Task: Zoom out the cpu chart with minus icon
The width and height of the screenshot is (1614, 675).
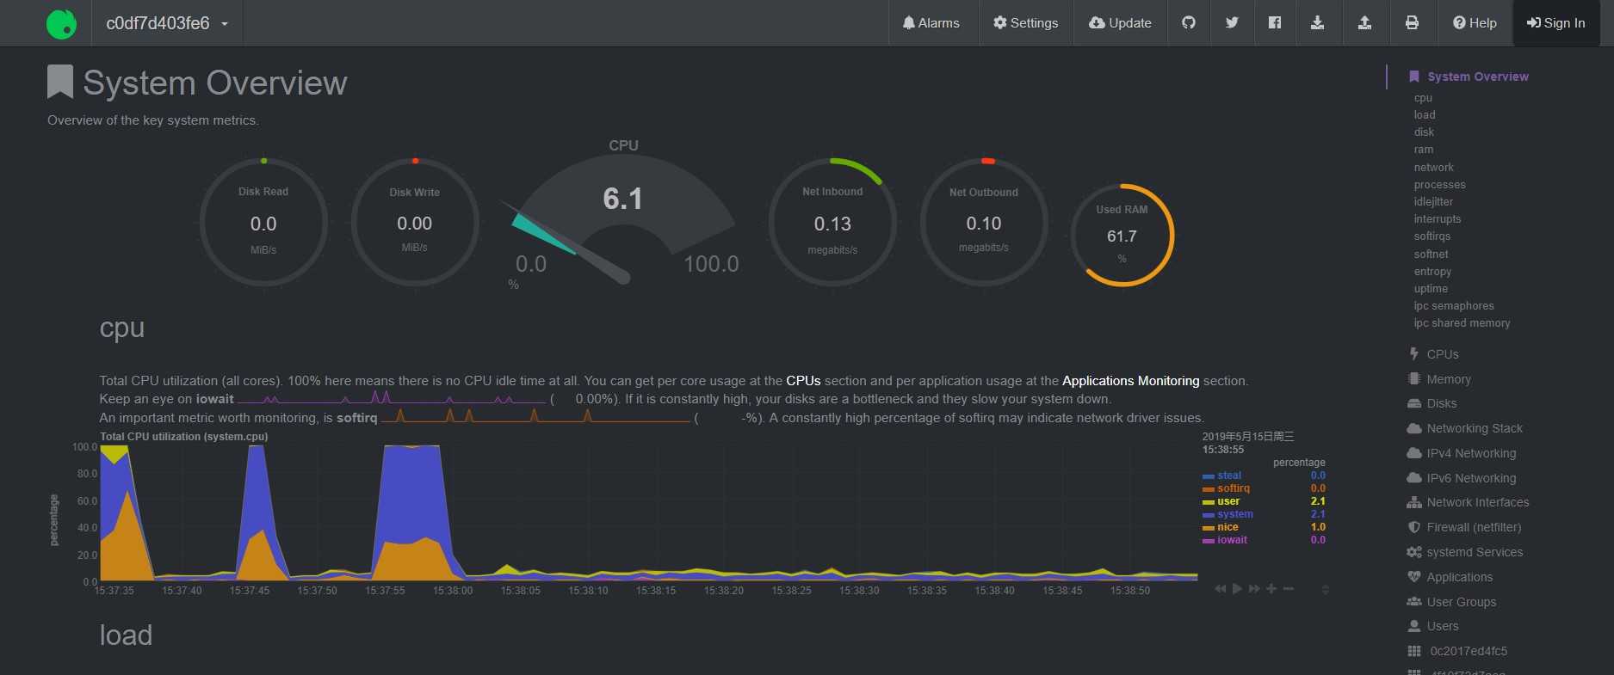Action: (x=1289, y=589)
